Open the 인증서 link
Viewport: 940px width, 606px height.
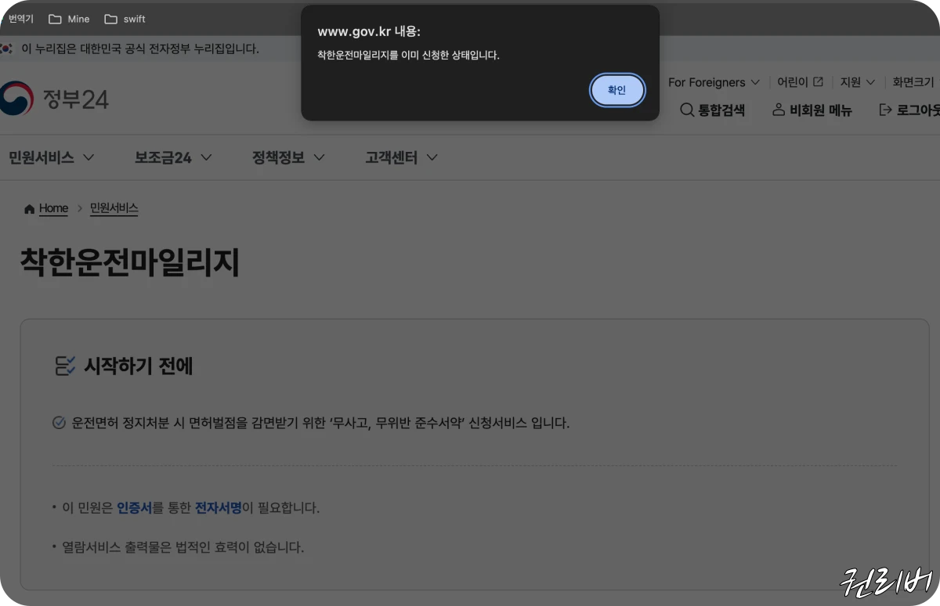click(x=135, y=507)
